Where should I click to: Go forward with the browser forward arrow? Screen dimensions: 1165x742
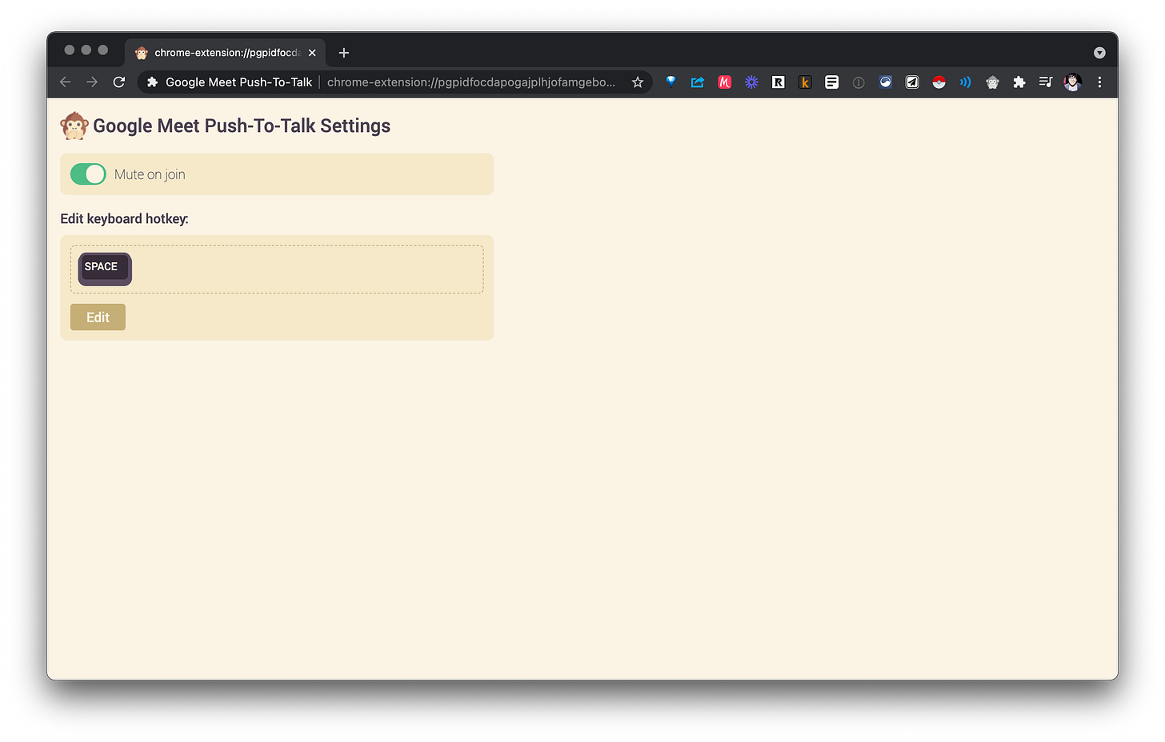[92, 82]
